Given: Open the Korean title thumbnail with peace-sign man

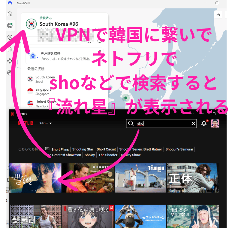Looking at the screenshot, I should tap(193, 216).
